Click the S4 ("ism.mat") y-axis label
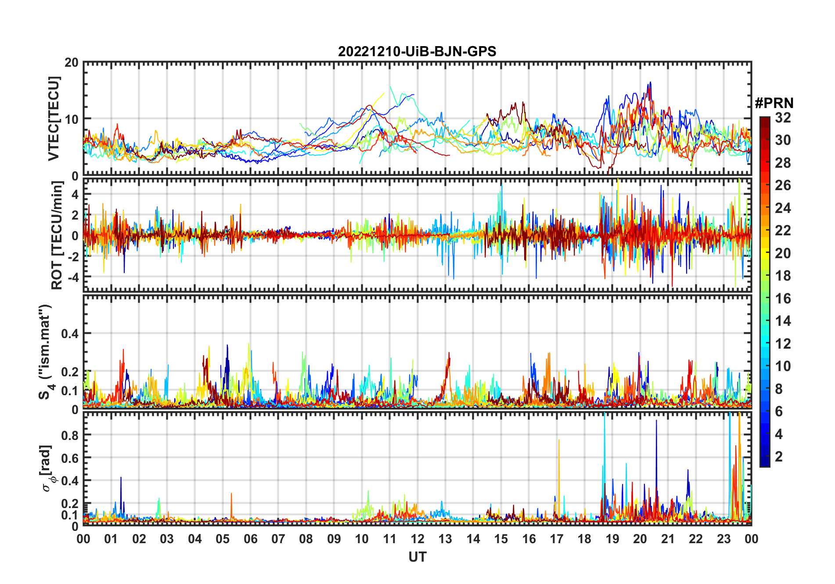835x584 pixels. (x=46, y=352)
